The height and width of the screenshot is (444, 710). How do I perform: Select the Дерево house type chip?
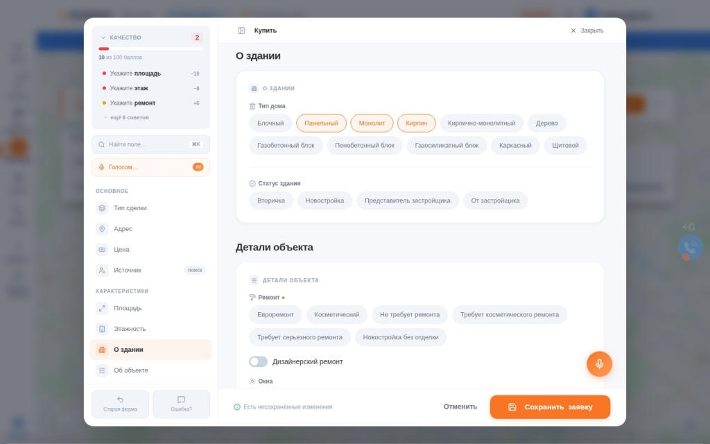pos(546,123)
